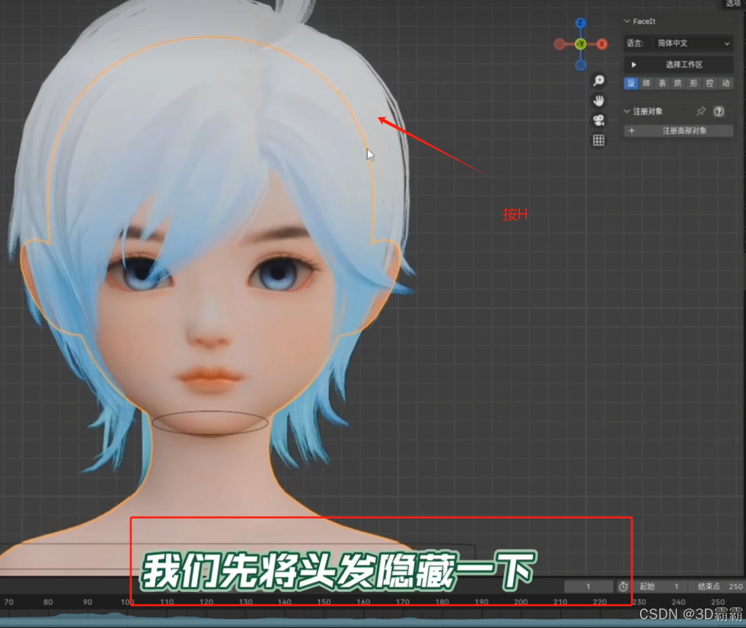746x628 pixels.
Task: Click the timeline stopwatch preview range icon
Action: [x=623, y=586]
